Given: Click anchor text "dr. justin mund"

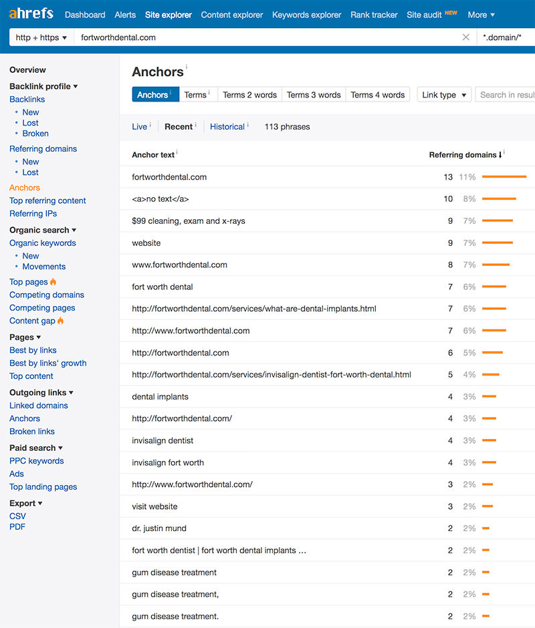Looking at the screenshot, I should 159,528.
